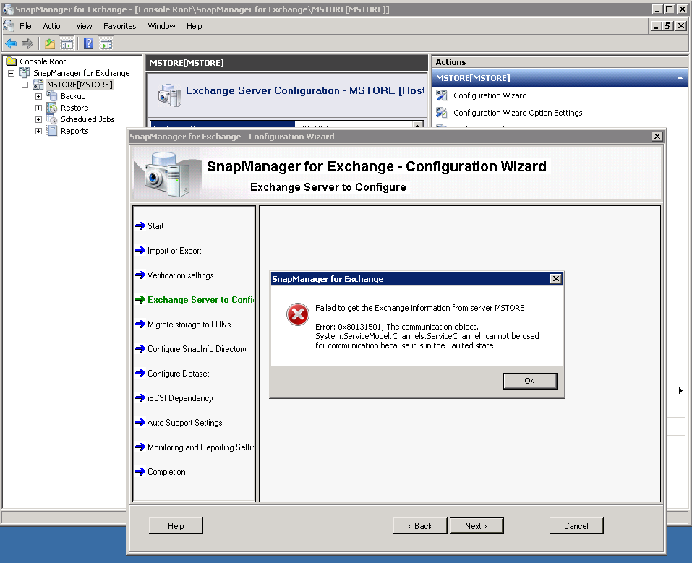Click Configuration Wizard action link
The height and width of the screenshot is (563, 692).
490,95
